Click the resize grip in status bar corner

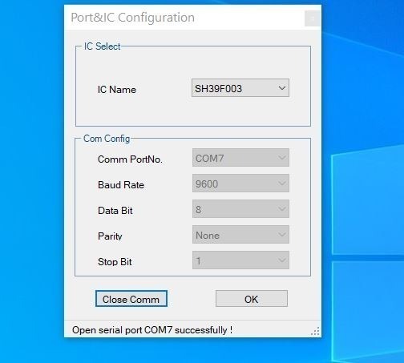[x=315, y=331]
